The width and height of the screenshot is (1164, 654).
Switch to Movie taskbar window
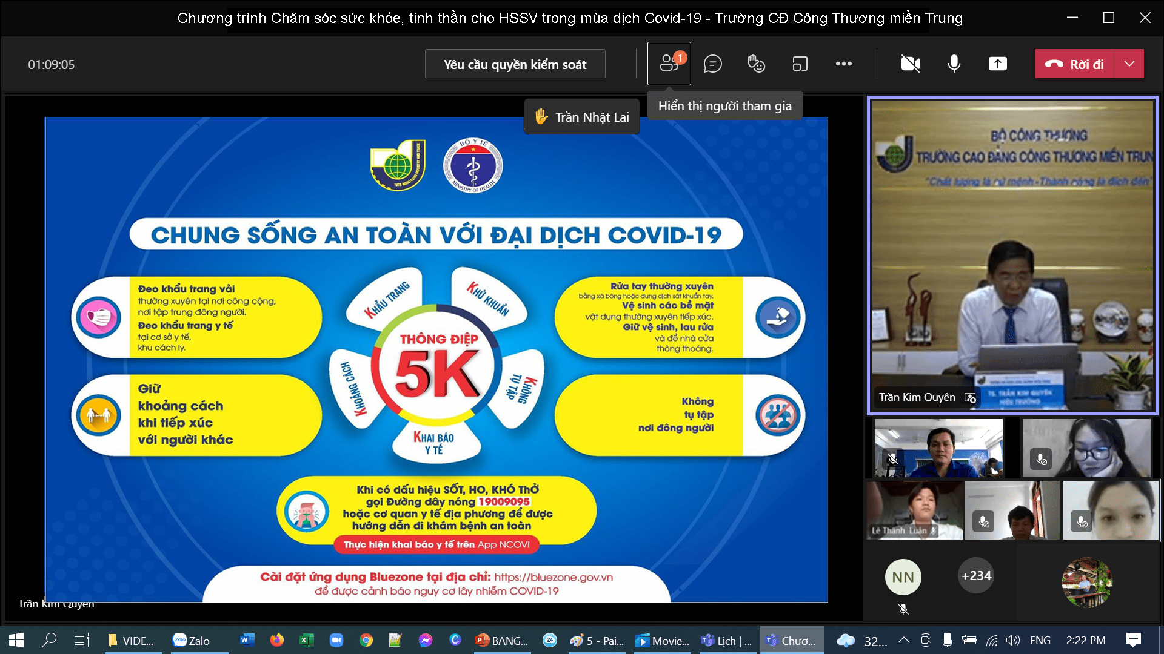(663, 640)
